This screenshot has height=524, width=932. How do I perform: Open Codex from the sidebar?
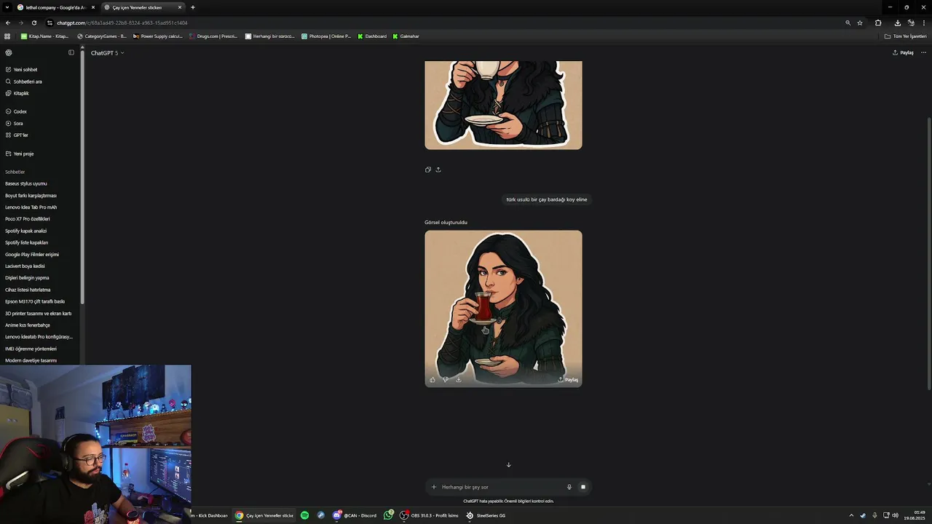coord(16,111)
